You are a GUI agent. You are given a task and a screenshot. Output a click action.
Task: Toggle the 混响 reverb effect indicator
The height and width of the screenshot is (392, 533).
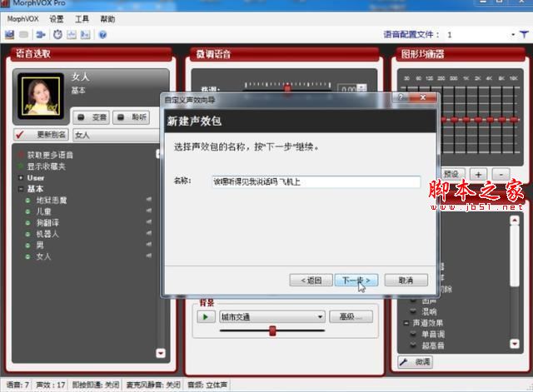point(413,311)
